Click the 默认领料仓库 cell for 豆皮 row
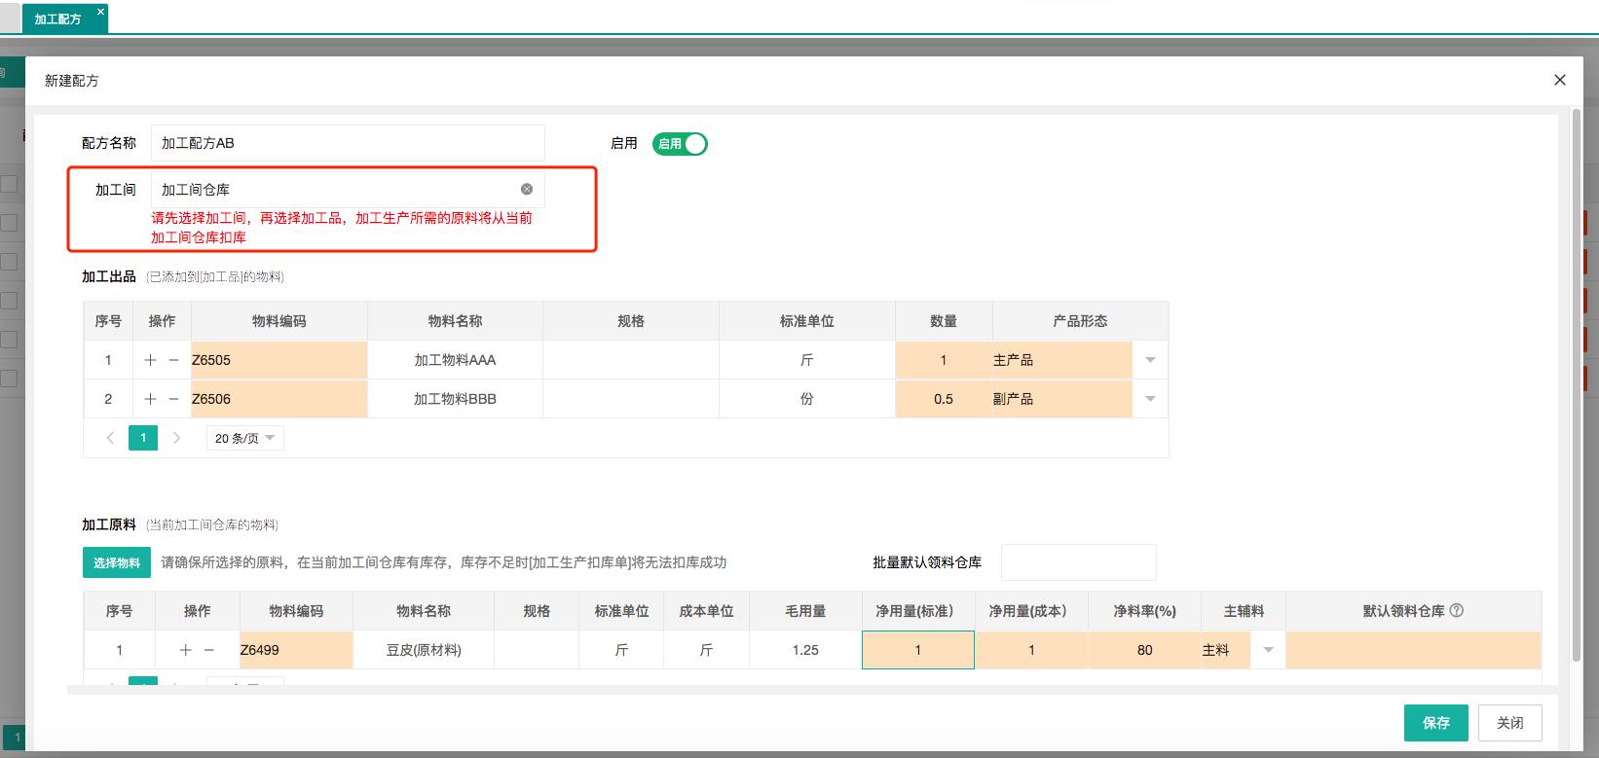Image resolution: width=1599 pixels, height=758 pixels. pyautogui.click(x=1413, y=650)
